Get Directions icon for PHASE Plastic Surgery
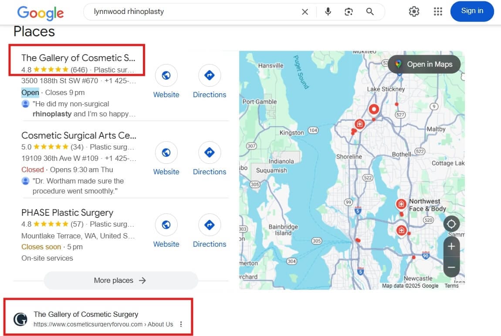501x336 pixels. pyautogui.click(x=209, y=225)
